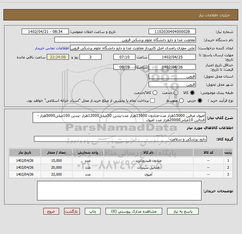Click the date cell in متادون row

[x=25, y=161]
